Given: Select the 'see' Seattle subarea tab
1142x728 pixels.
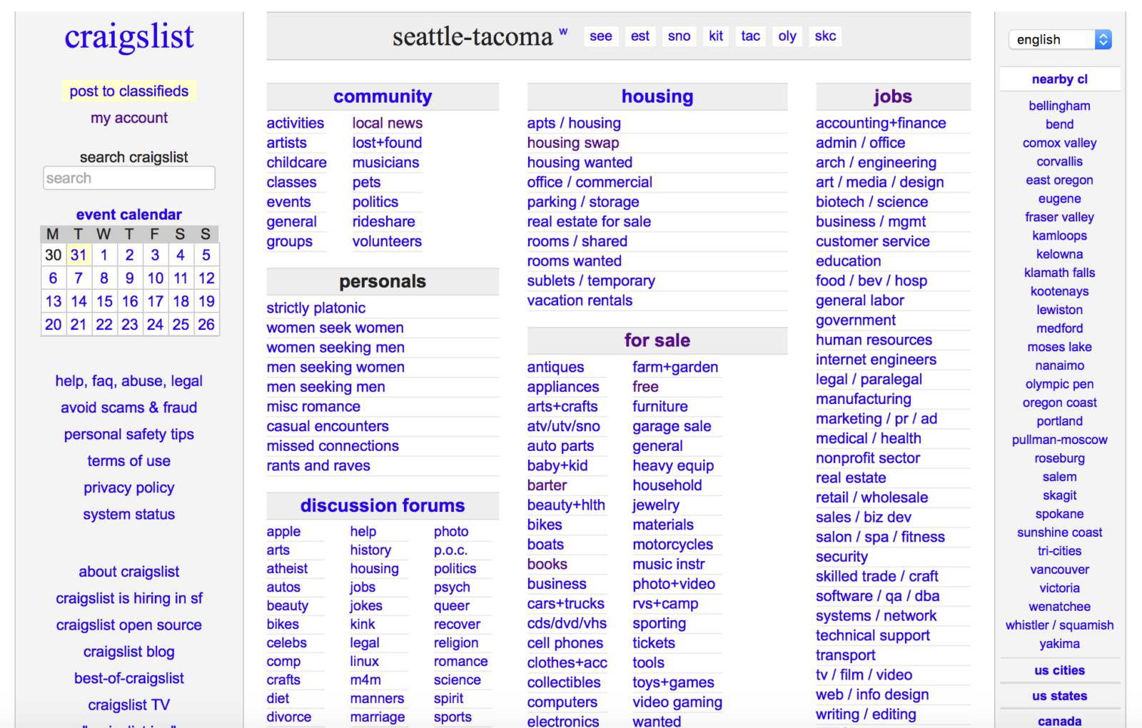Looking at the screenshot, I should click(601, 36).
